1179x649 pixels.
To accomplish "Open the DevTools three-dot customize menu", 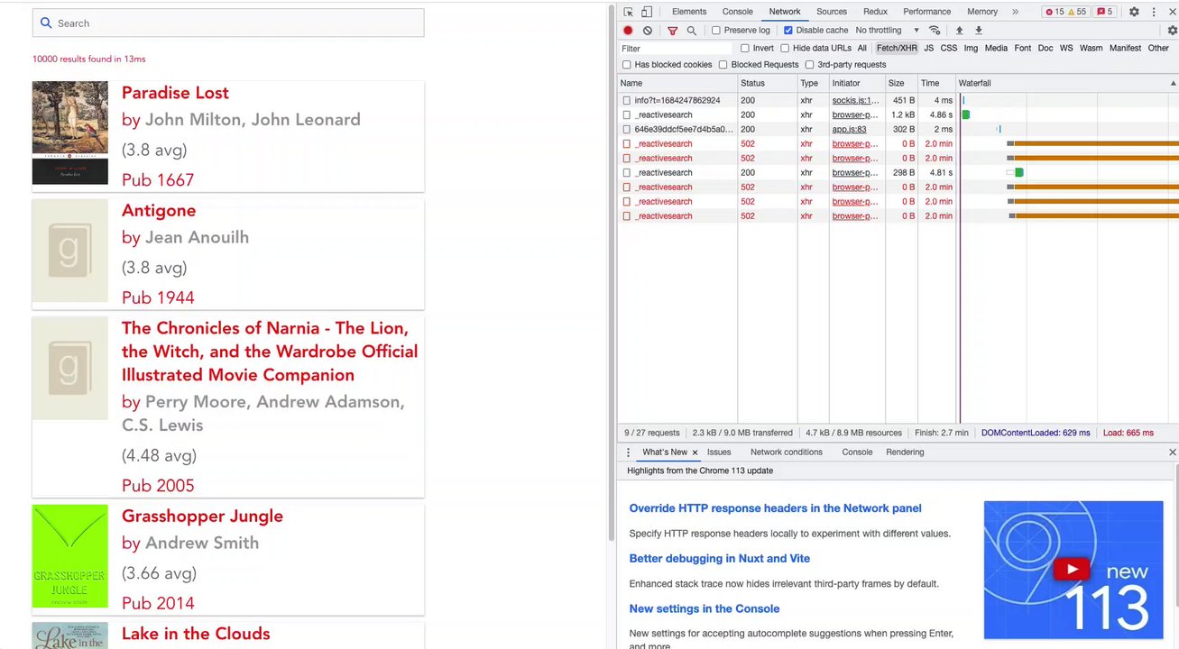I will [x=1154, y=12].
